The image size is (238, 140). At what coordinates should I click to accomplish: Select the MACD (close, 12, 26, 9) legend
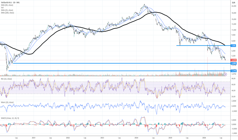[10, 118]
